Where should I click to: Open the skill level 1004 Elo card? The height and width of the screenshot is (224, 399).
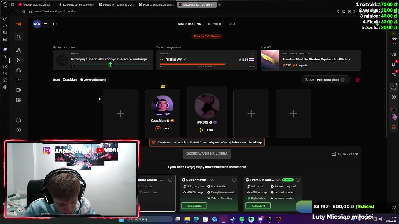point(207,60)
